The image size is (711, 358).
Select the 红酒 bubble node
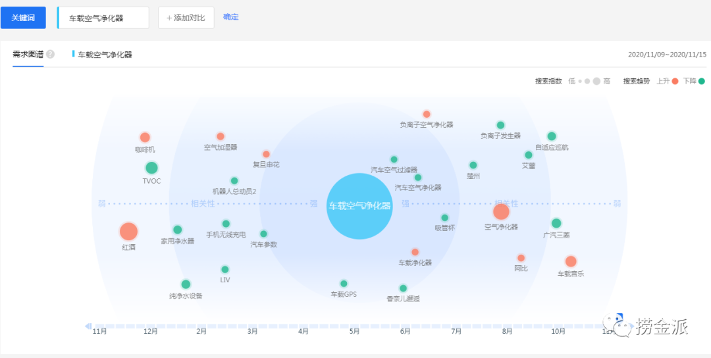tap(128, 232)
